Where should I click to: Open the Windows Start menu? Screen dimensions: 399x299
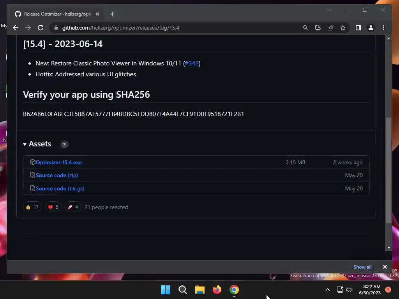point(165,290)
